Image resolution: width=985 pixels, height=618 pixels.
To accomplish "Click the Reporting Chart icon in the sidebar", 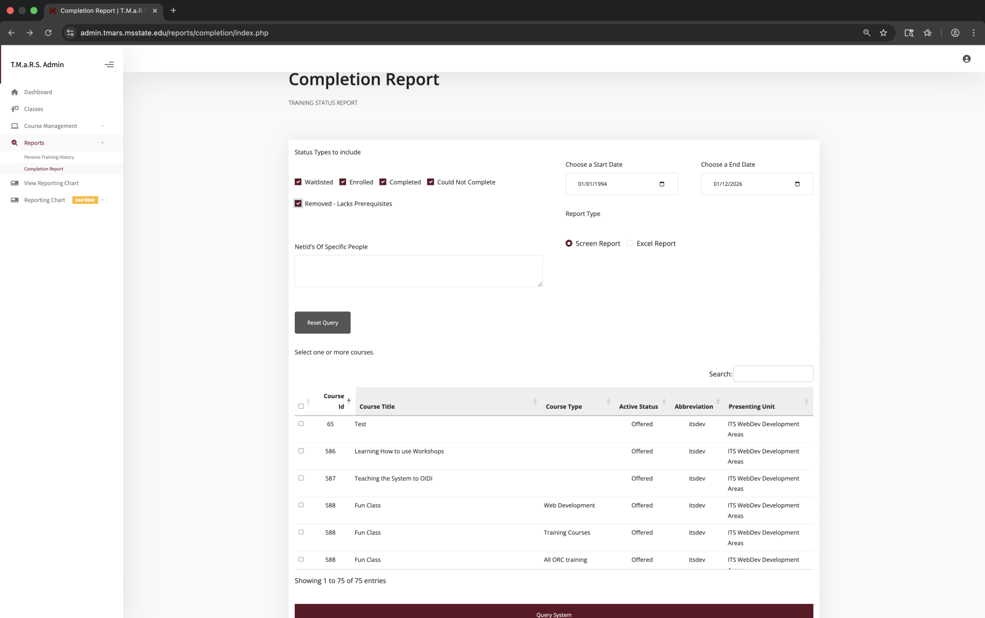I will [x=14, y=199].
